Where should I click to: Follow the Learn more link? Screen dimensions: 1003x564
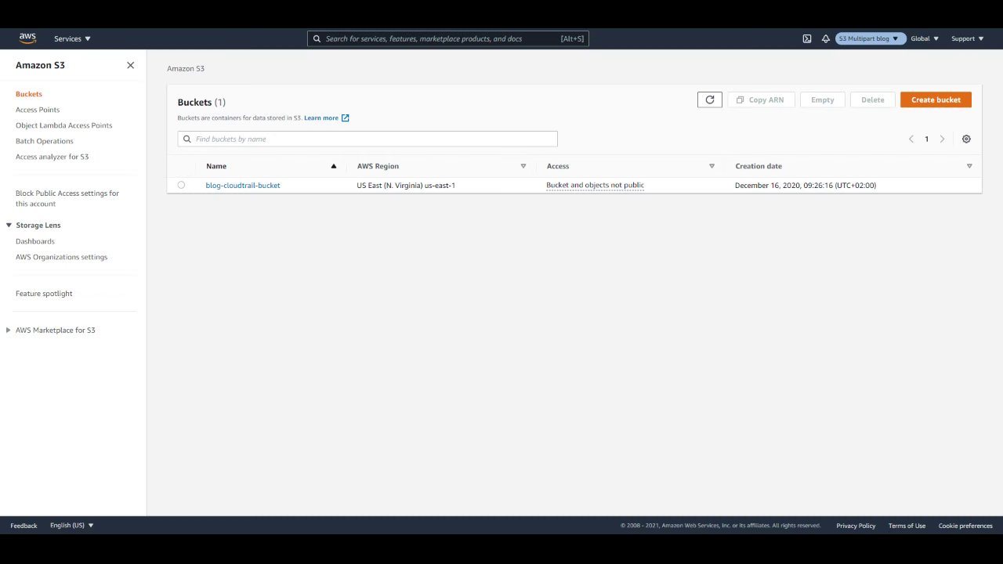click(x=321, y=118)
